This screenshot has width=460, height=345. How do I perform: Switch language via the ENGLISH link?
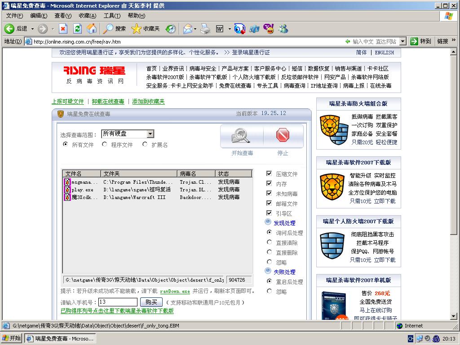pos(385,53)
